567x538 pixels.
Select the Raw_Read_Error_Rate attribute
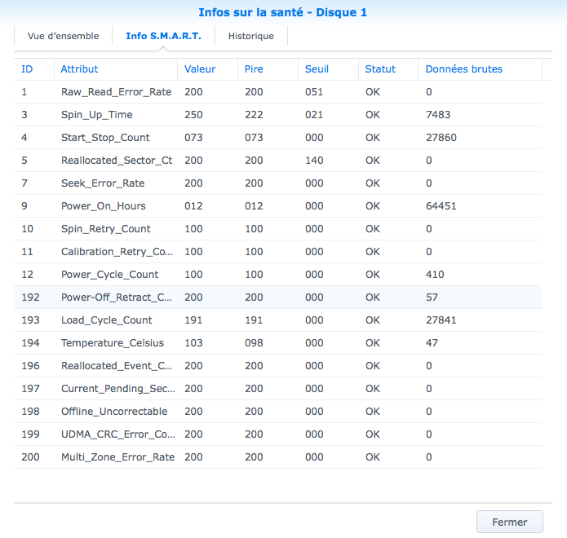tap(116, 92)
